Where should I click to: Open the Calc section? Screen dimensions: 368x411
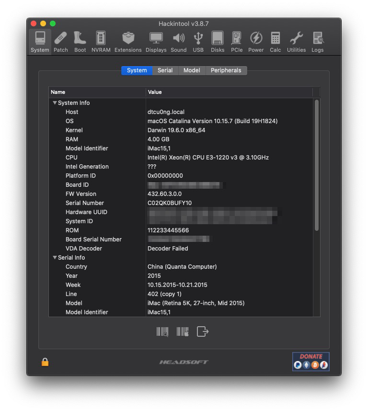click(275, 42)
